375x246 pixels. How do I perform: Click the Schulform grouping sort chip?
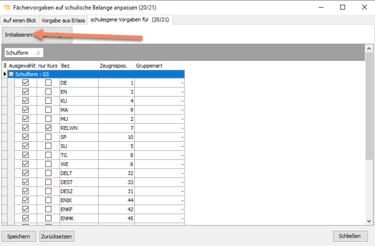(x=23, y=53)
